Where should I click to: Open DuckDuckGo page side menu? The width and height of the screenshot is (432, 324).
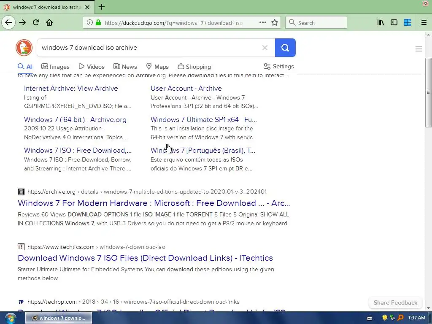[x=418, y=49]
